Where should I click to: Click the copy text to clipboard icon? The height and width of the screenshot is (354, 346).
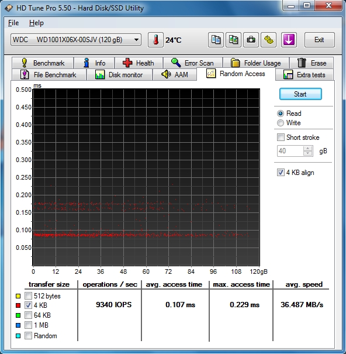click(x=216, y=40)
